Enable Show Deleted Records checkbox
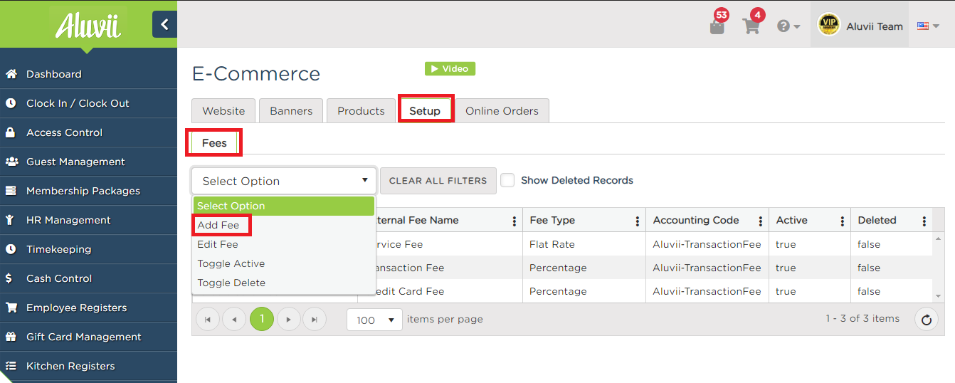Screen dimensions: 955x383 click(507, 180)
